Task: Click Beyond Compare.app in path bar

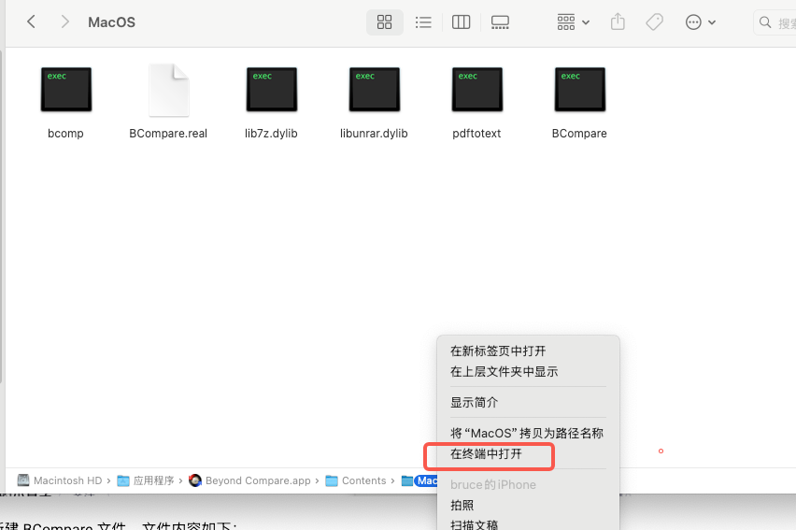Action: pos(249,480)
